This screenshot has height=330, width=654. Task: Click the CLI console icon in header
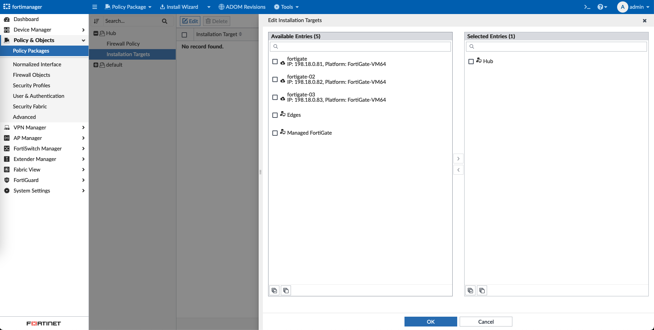[587, 7]
